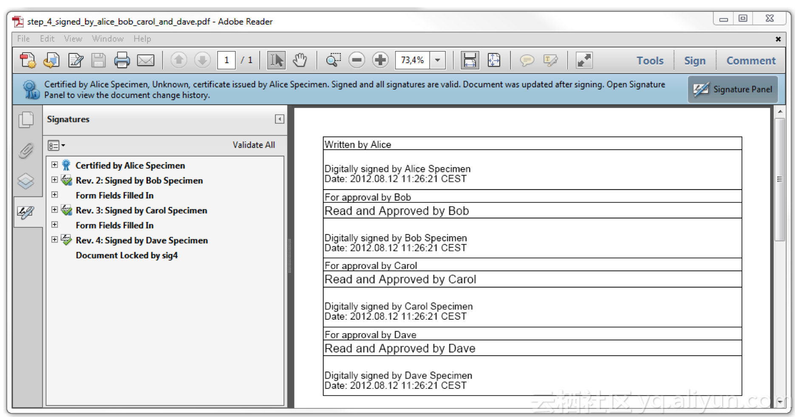
Task: Click the Marquee Zoom magnifier icon
Action: coord(334,60)
